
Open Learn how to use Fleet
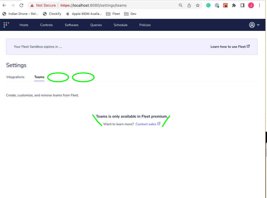[228, 46]
